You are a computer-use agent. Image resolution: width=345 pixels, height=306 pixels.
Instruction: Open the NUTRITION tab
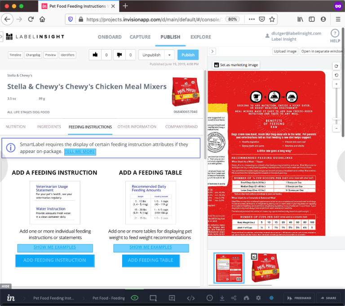[15, 127]
